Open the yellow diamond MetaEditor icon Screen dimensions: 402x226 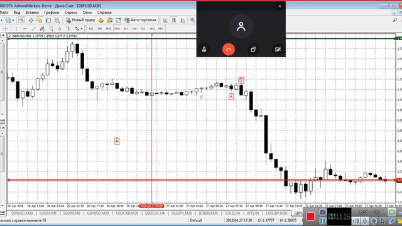(x=101, y=20)
